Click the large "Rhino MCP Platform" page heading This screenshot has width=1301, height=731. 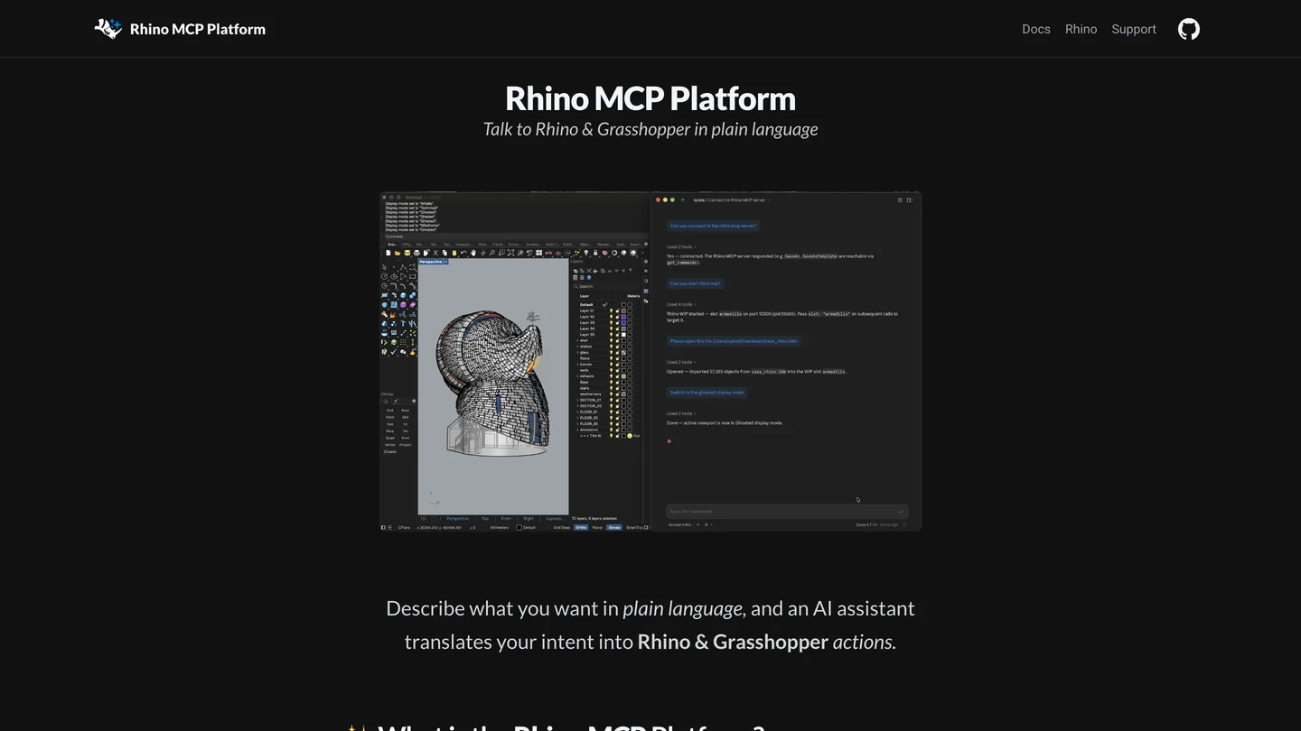[650, 98]
